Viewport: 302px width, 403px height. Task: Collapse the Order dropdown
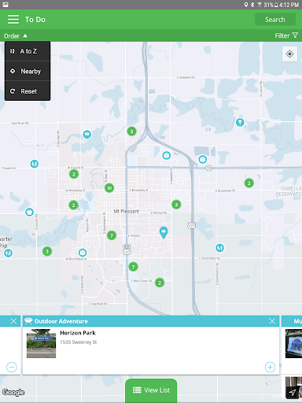16,36
